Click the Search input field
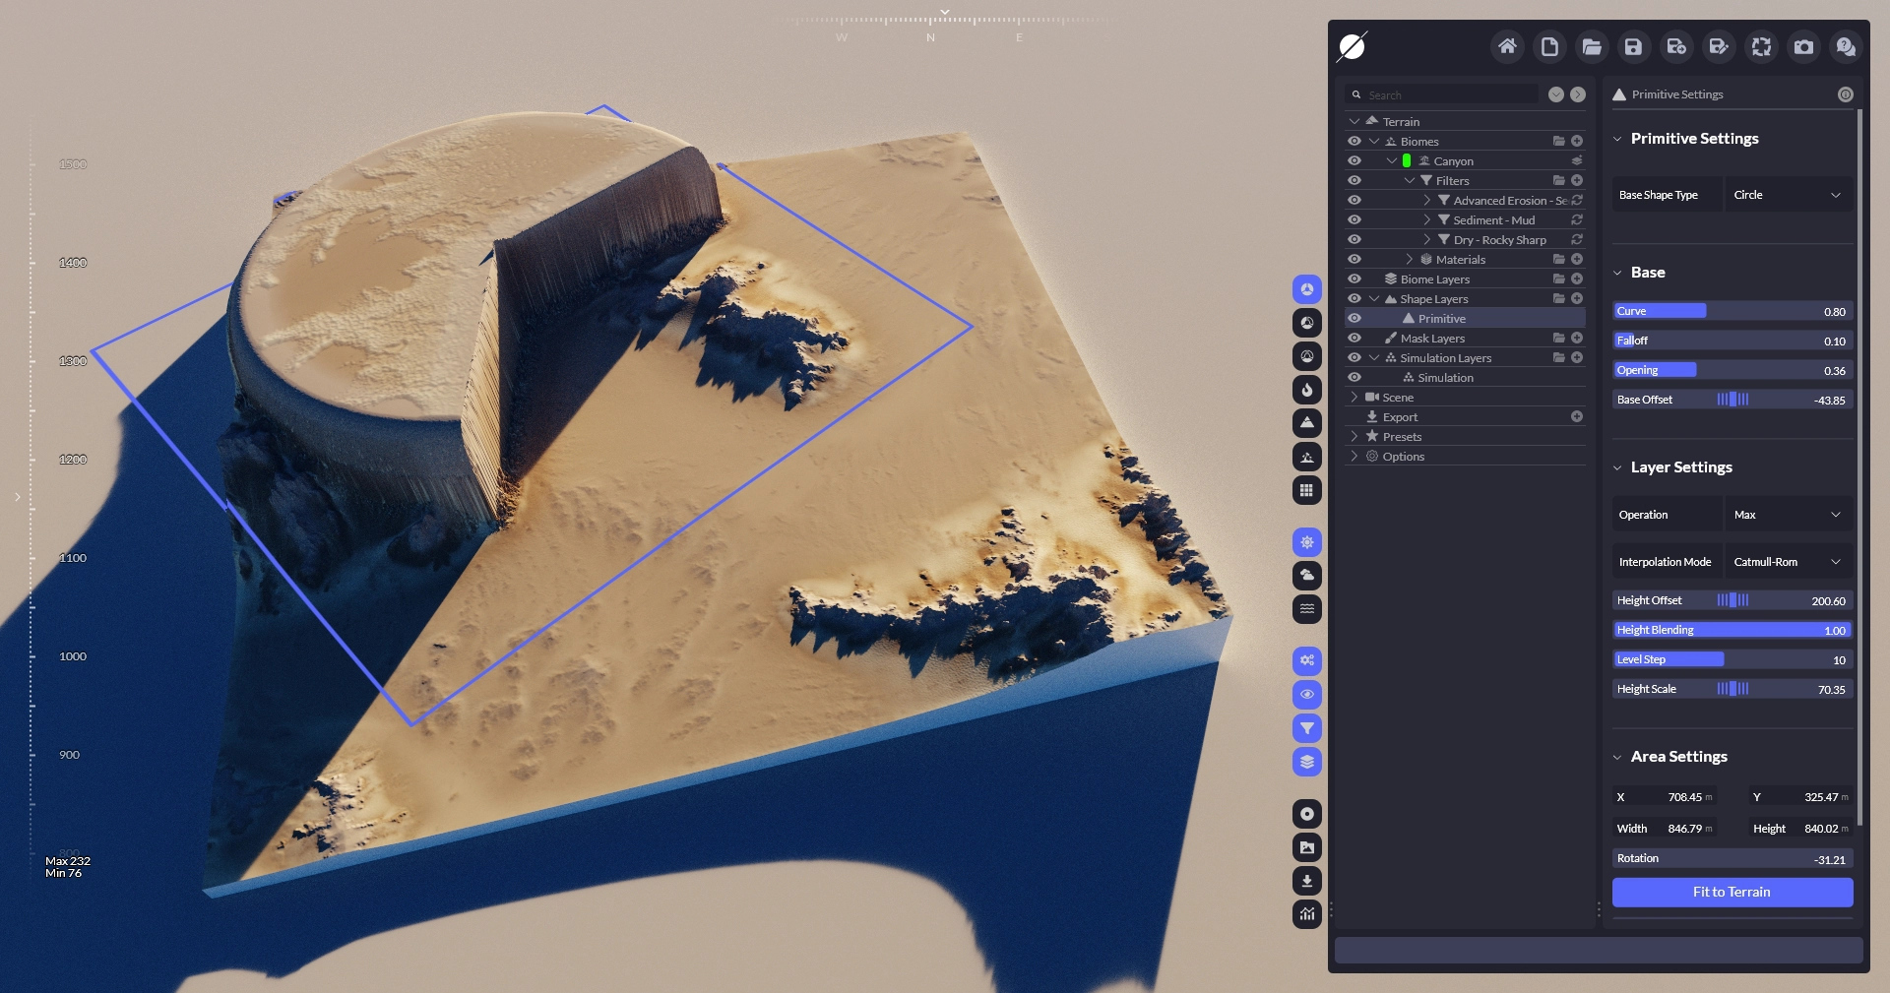This screenshot has width=1890, height=993. 1447,95
